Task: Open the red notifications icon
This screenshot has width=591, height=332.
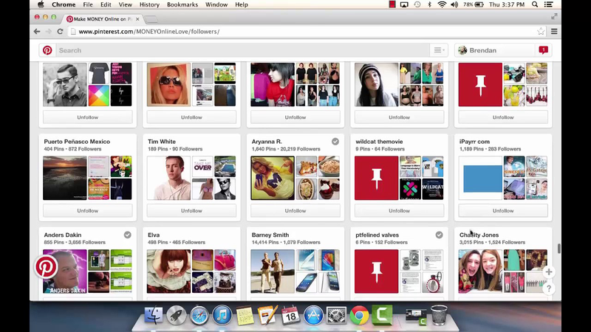Action: [543, 50]
